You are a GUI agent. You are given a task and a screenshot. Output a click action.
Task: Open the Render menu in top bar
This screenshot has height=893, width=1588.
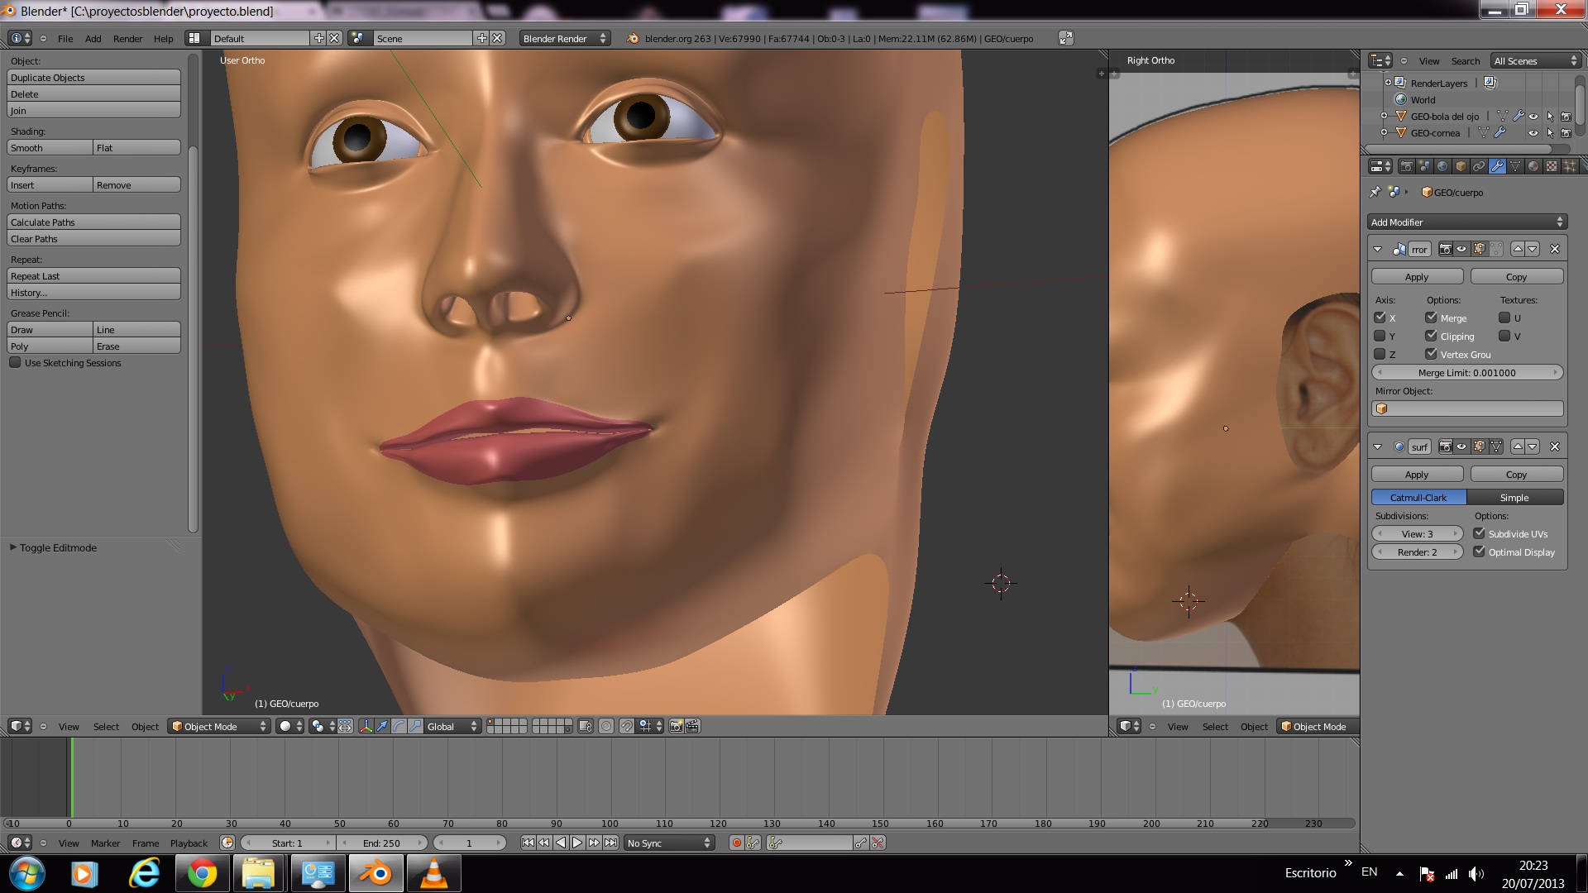coord(127,38)
